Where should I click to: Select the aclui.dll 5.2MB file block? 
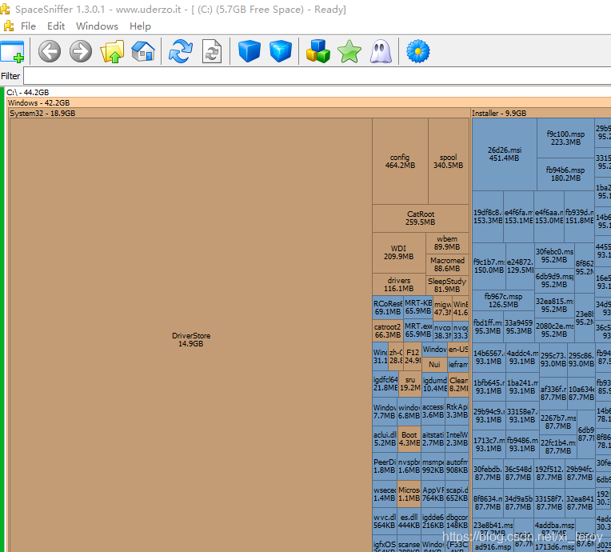385,438
